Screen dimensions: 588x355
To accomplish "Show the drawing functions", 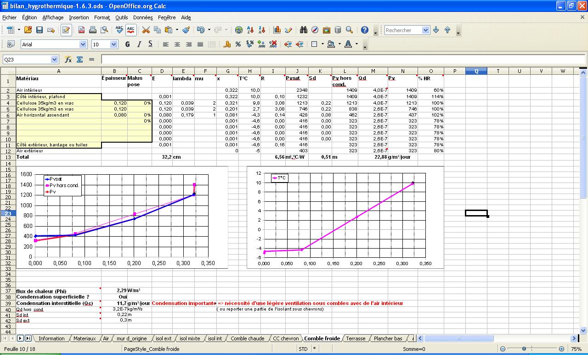I will click(x=288, y=30).
